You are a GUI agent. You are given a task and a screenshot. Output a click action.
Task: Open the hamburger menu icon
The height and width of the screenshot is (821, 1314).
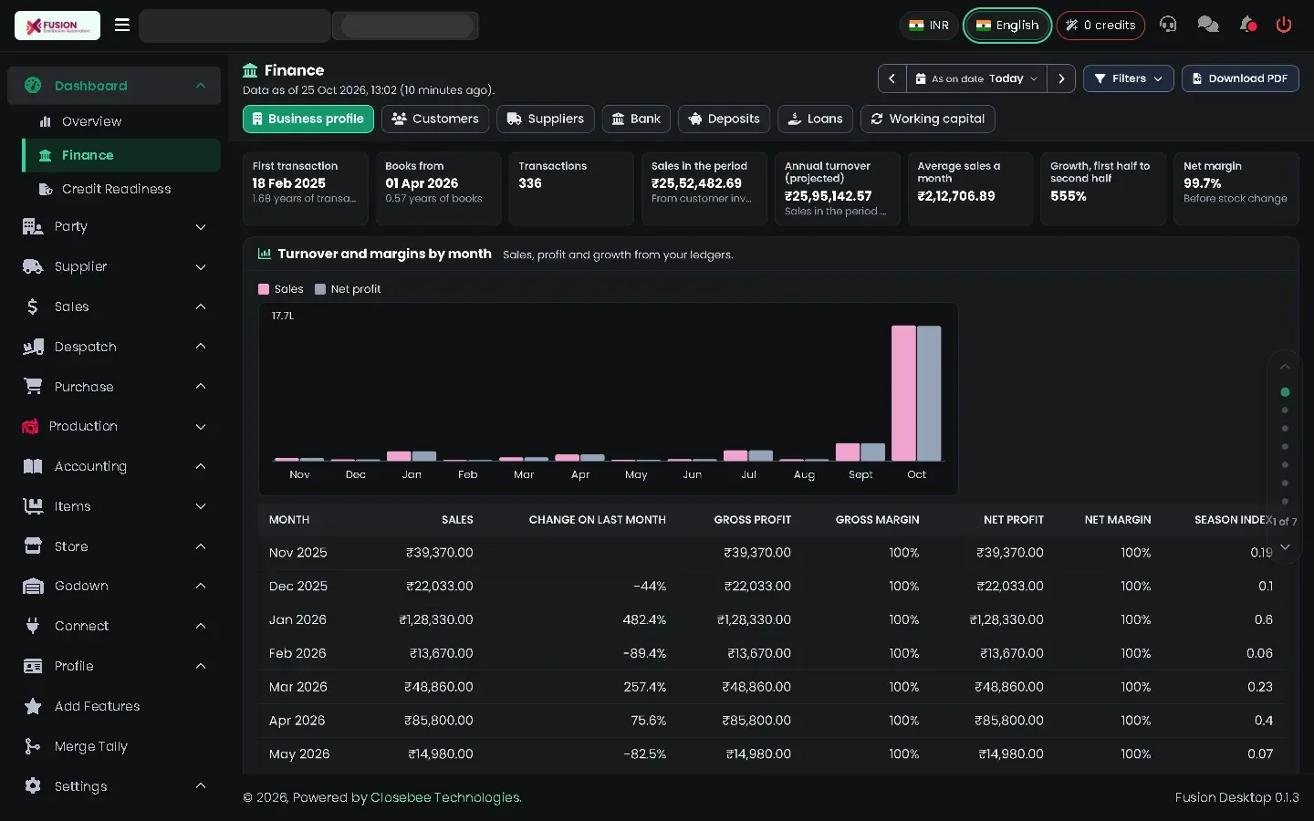click(122, 25)
